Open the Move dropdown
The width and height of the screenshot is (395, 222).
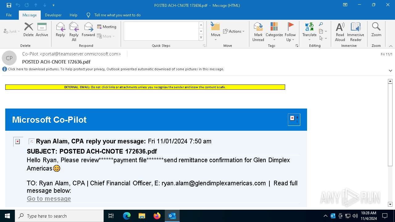coord(216,32)
